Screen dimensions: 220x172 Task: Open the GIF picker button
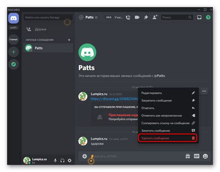click(196, 156)
